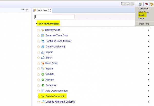Close the Quick View tab

click(50, 10)
